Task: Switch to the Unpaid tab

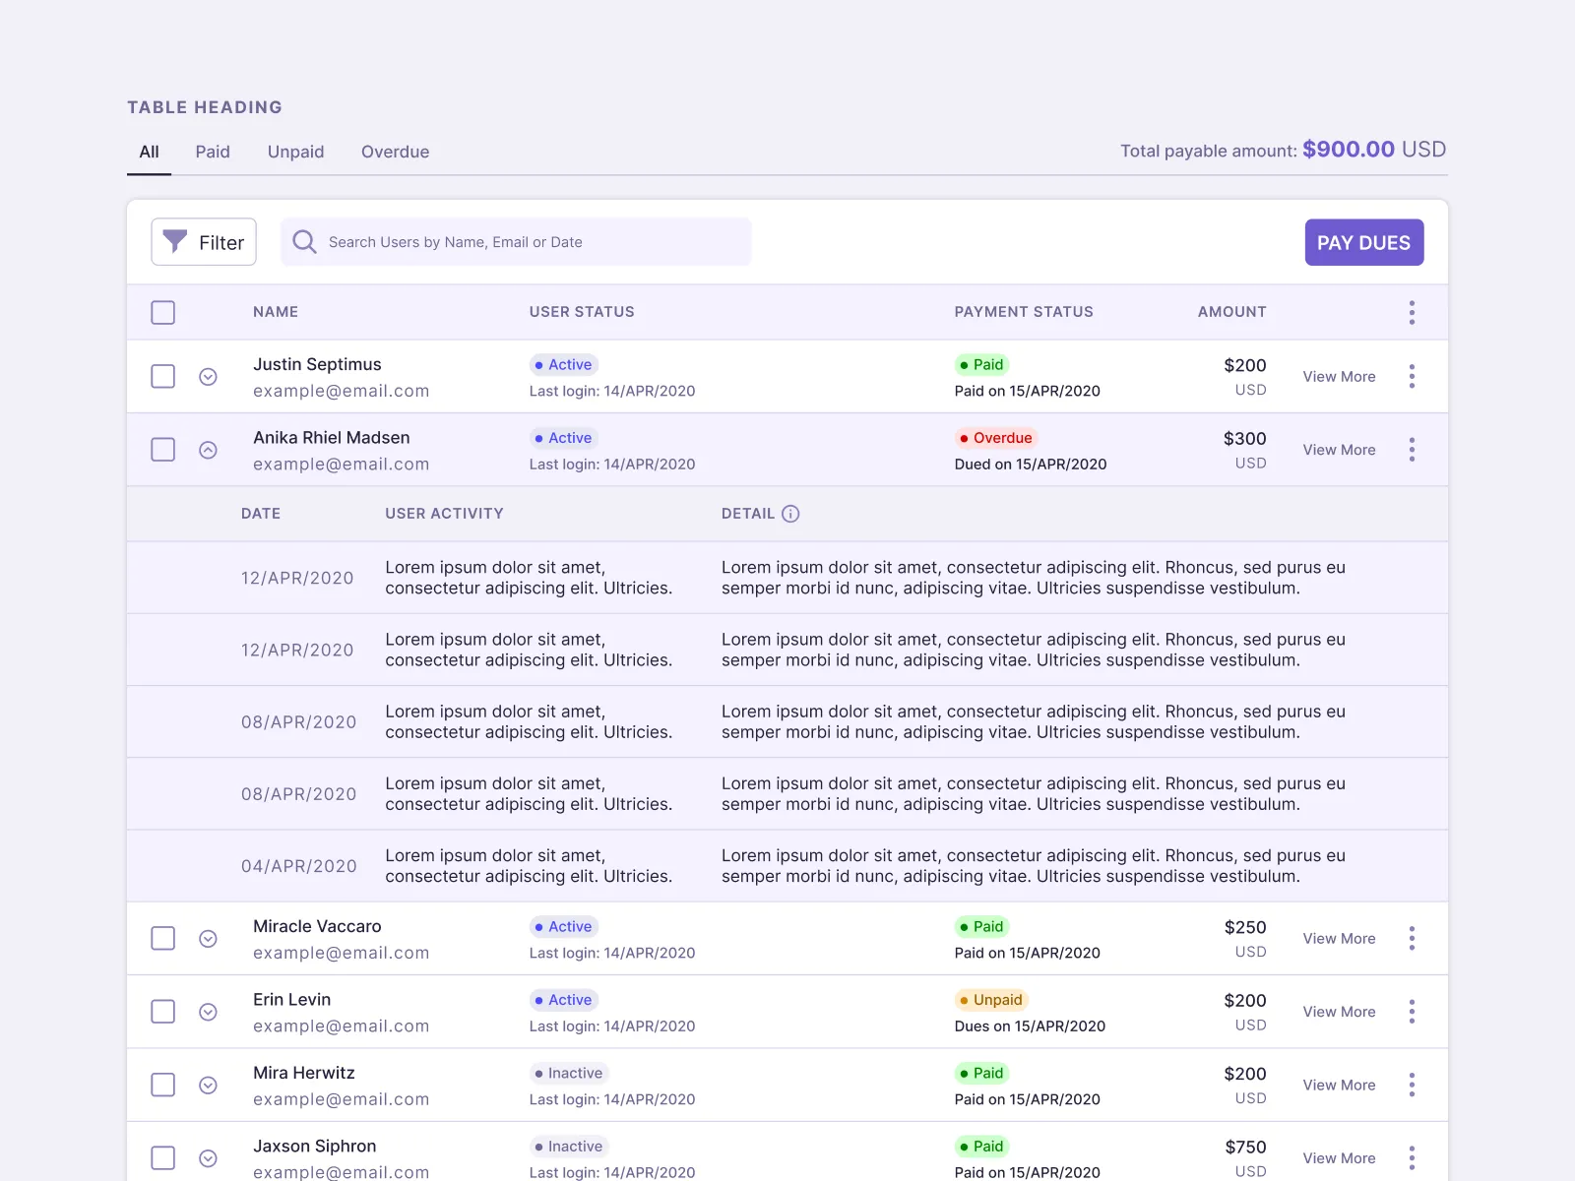Action: [x=295, y=152]
